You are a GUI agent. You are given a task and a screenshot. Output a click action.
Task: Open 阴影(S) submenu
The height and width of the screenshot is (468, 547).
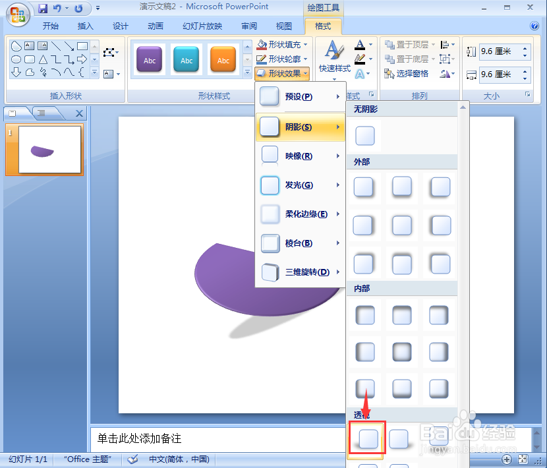[300, 127]
